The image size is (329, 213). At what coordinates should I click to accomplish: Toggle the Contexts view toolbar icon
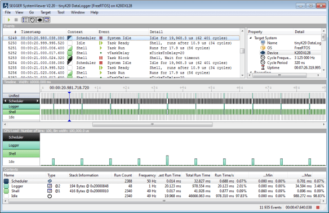click(47, 20)
